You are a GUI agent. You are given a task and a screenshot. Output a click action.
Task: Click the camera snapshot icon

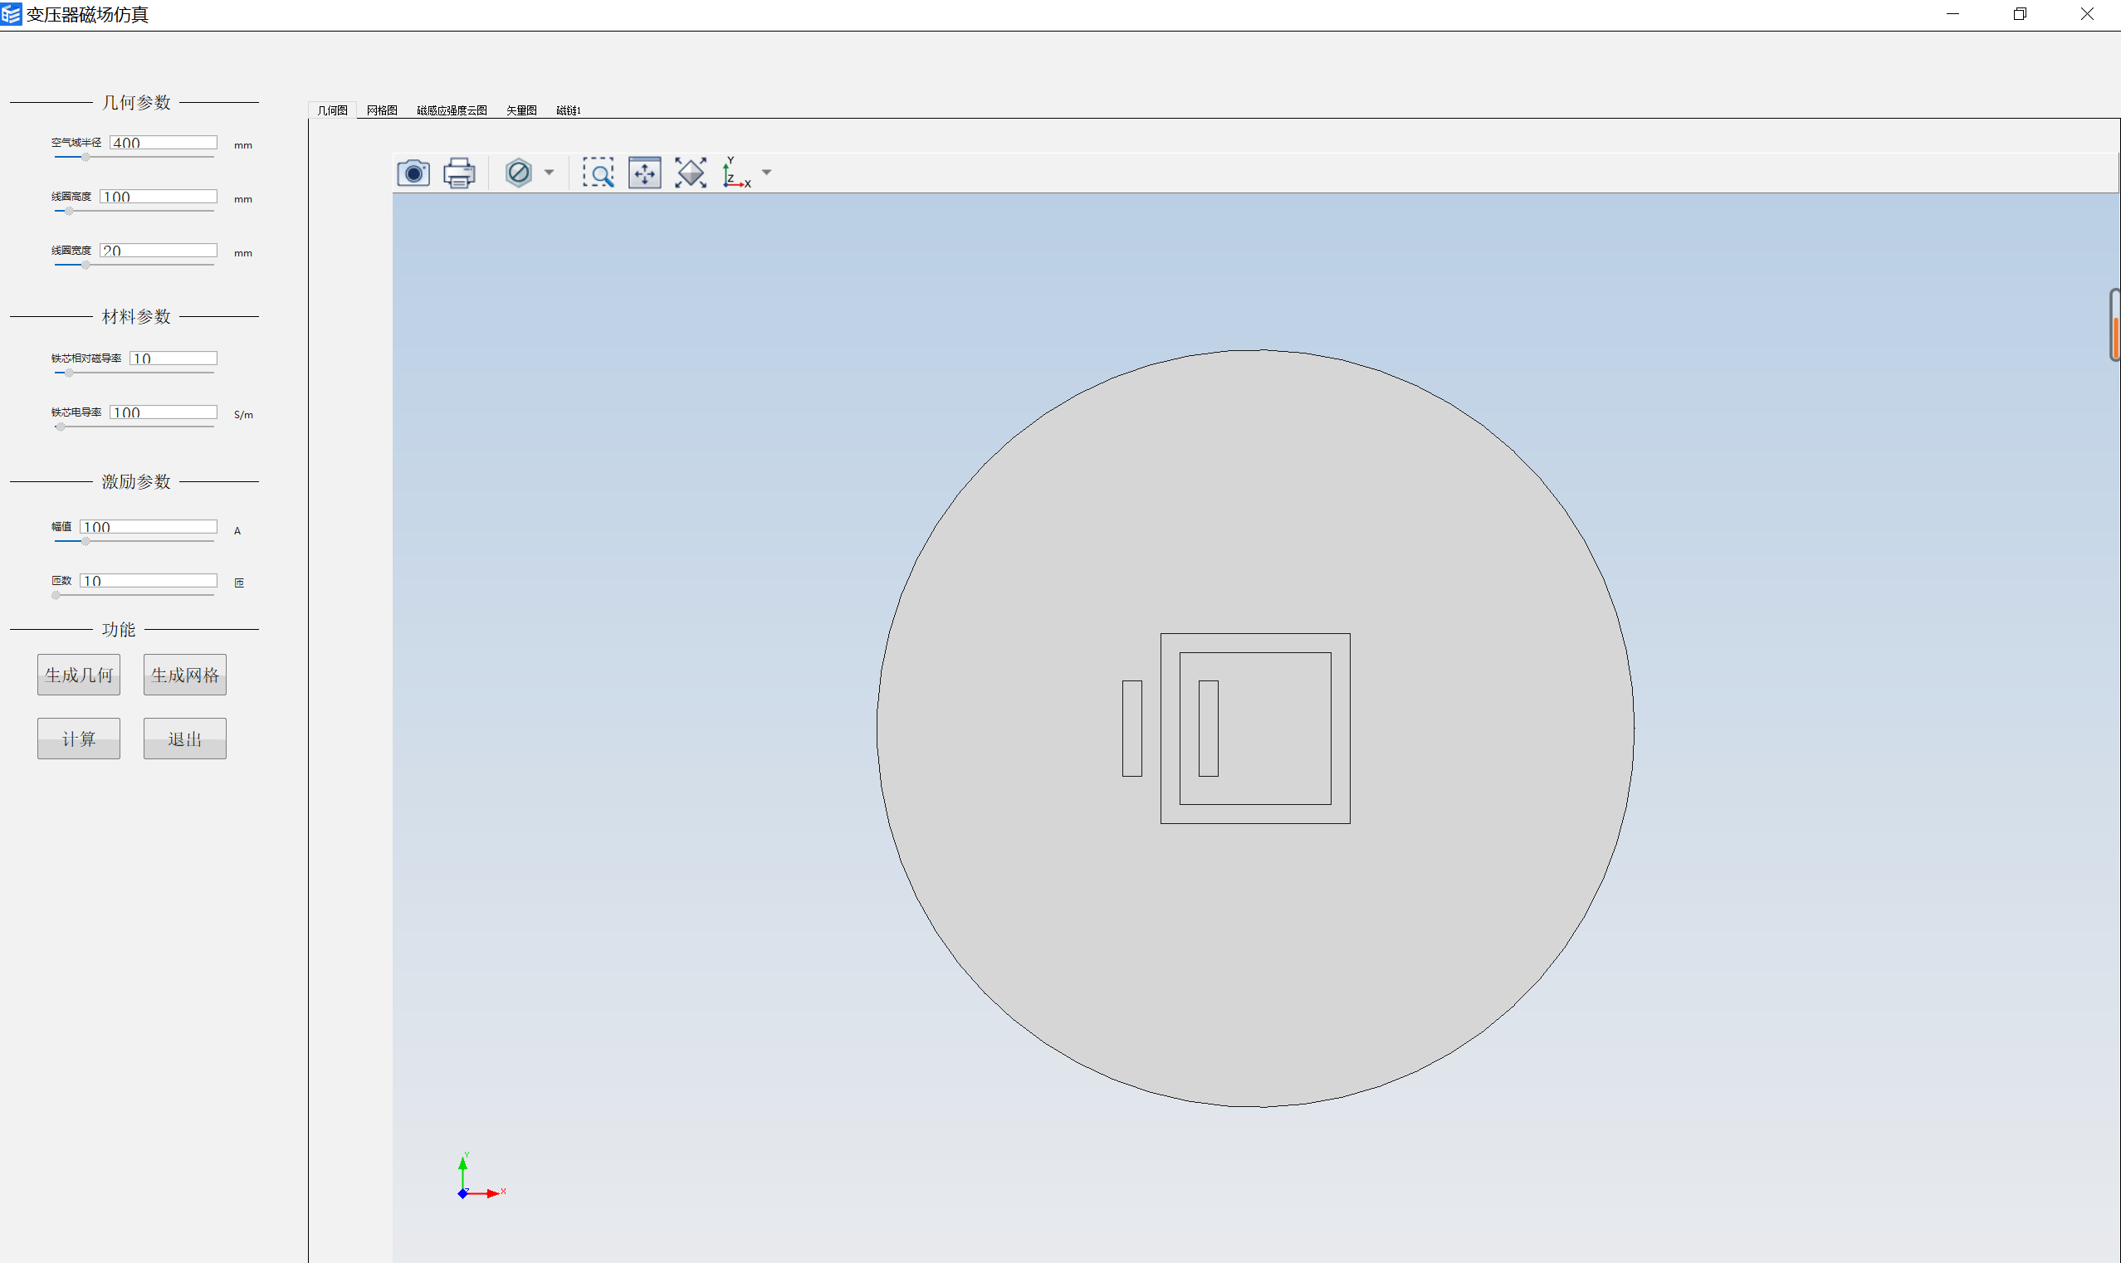point(413,173)
